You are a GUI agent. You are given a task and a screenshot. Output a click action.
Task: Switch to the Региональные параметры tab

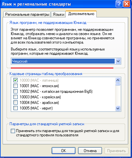pos(27,14)
